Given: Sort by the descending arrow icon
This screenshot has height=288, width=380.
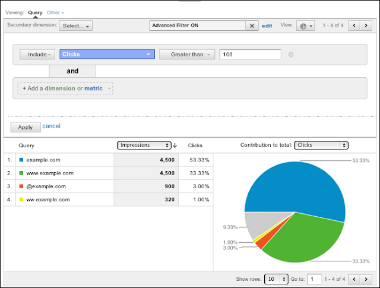Looking at the screenshot, I should [x=175, y=145].
